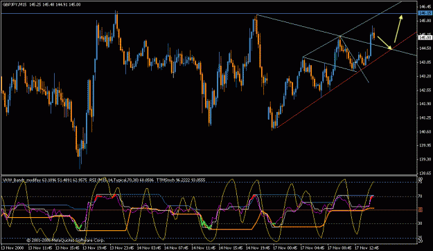This screenshot has width=433, height=251.
Task: Click the 143.85 price axis label
Action: (x=425, y=62)
